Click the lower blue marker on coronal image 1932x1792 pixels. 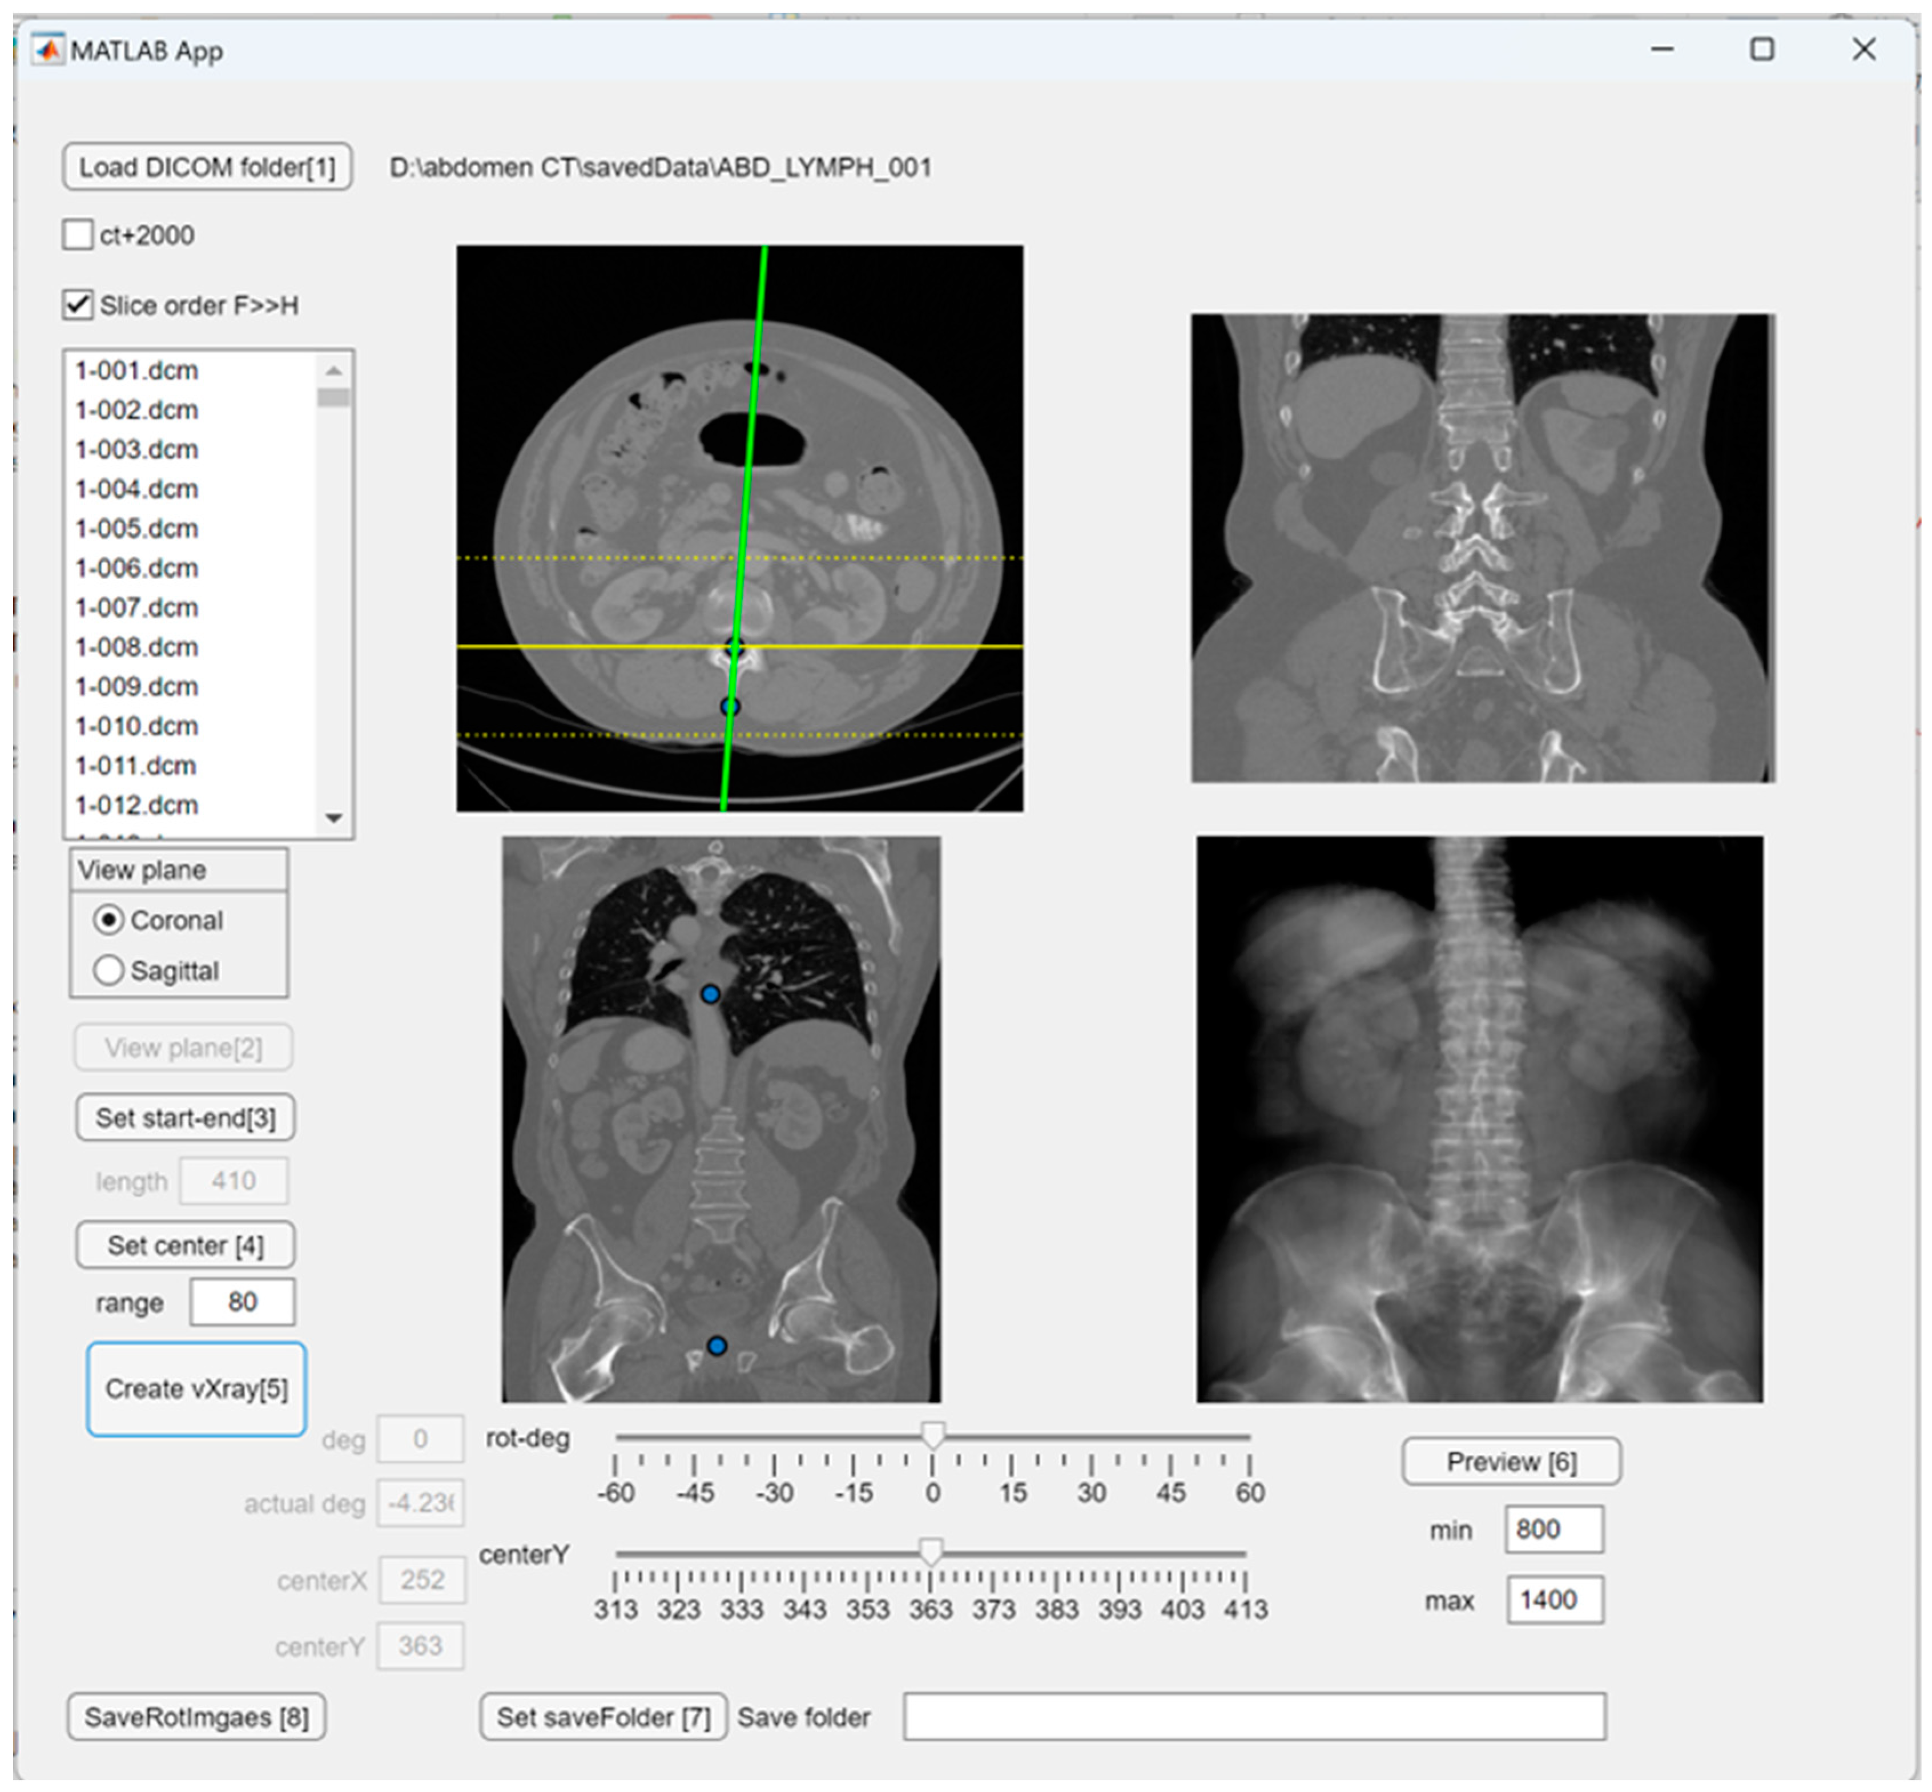click(x=717, y=1346)
